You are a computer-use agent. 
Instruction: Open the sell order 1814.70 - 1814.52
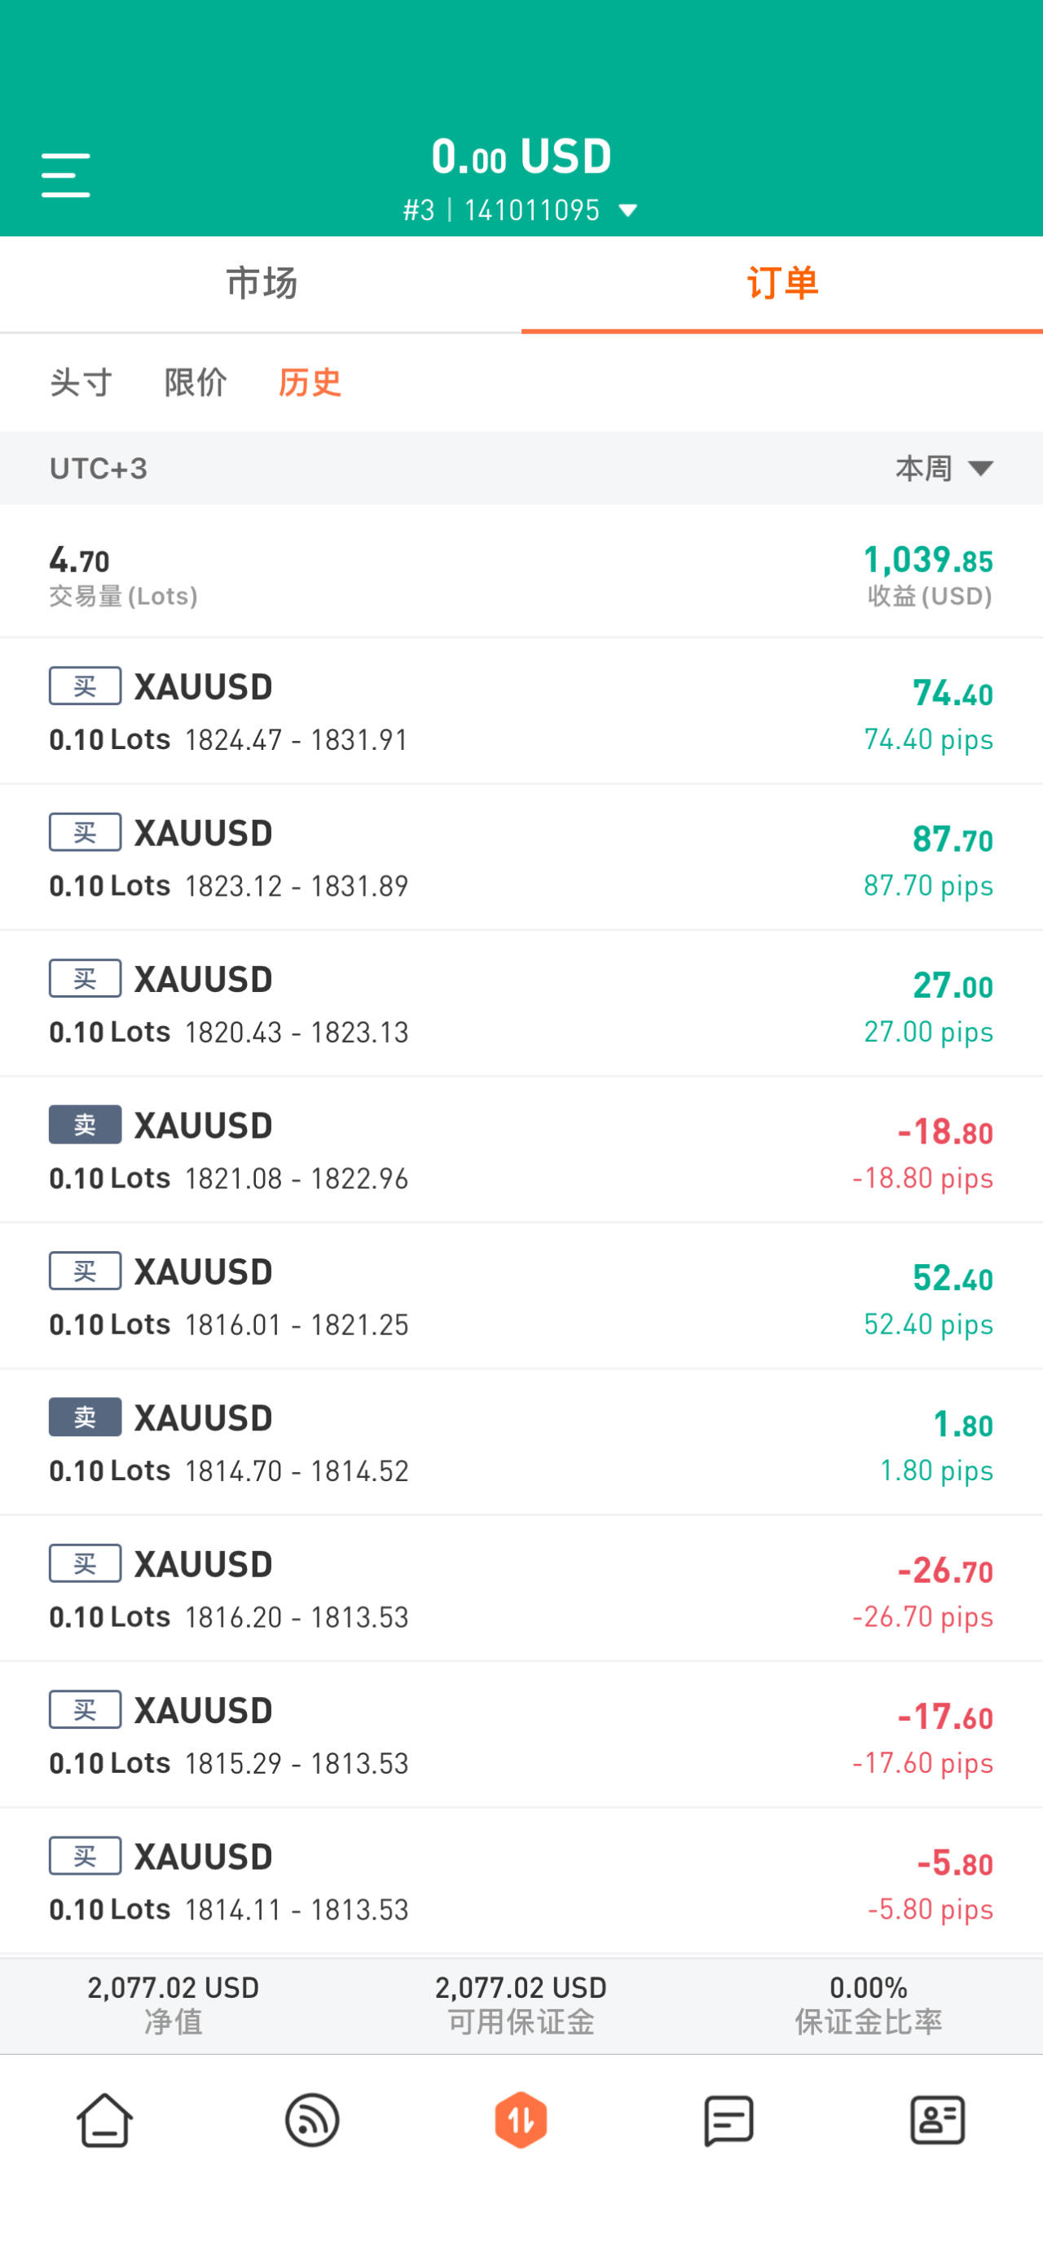tap(521, 1443)
